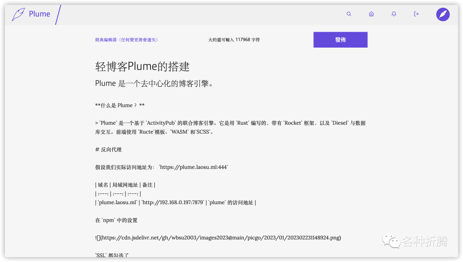463x262 pixels.
Task: Click the title field 轻博客Plume的搭建
Action: click(142, 66)
